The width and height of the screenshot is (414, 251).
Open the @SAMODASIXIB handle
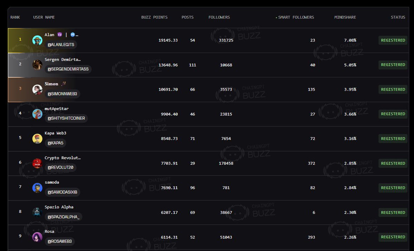(62, 192)
